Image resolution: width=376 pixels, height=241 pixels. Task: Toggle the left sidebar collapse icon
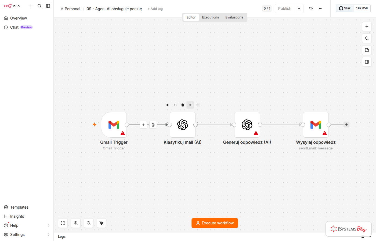click(48, 6)
